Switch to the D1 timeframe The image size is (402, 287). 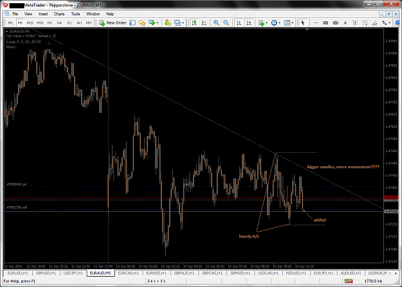tap(69, 22)
